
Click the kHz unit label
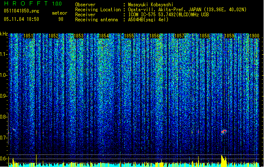click(4, 34)
